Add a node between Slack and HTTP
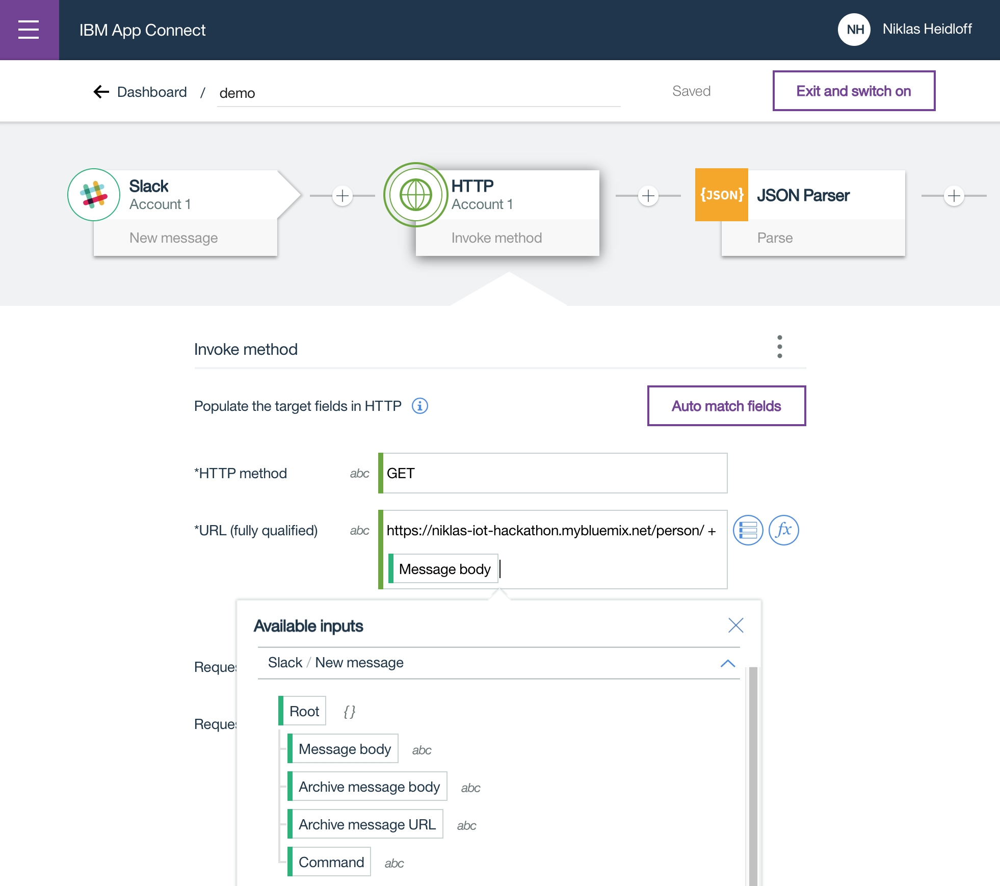This screenshot has width=1000, height=886. pos(343,196)
